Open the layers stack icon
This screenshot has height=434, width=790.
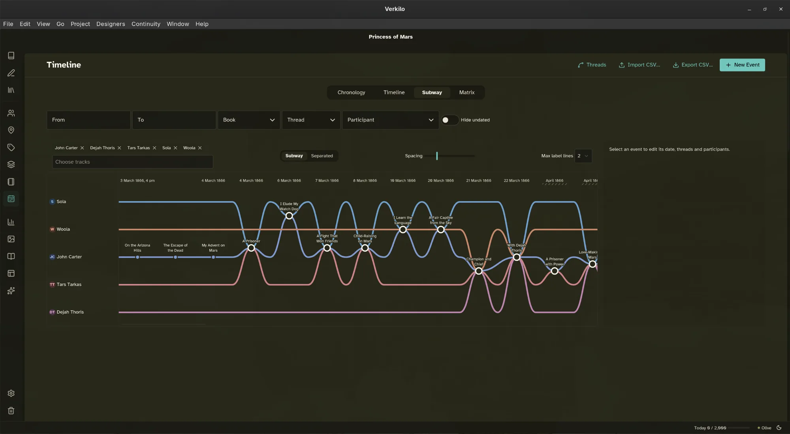11,165
